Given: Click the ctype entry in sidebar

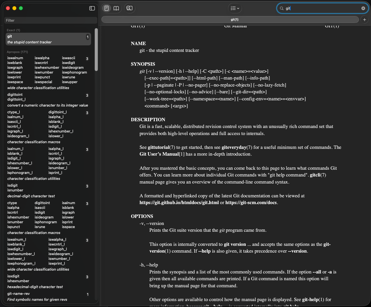Looking at the screenshot, I should click(12, 203).
